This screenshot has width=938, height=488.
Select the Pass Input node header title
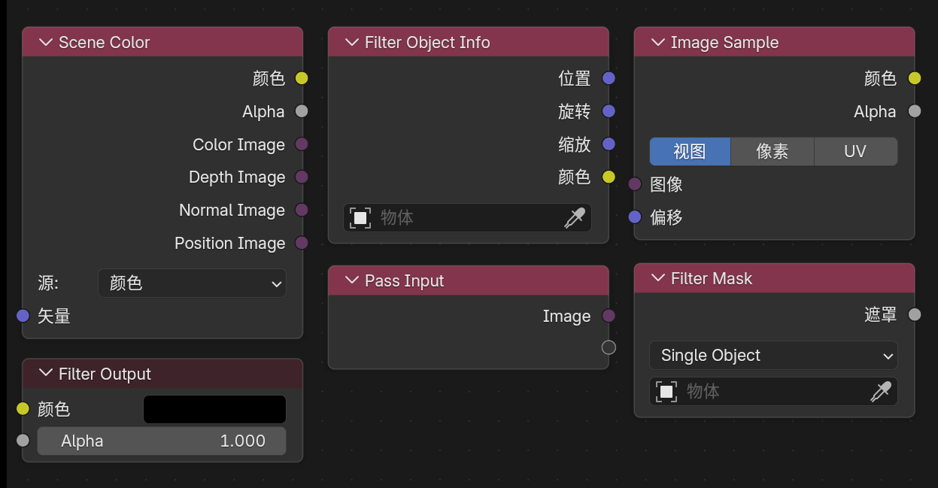pos(405,280)
